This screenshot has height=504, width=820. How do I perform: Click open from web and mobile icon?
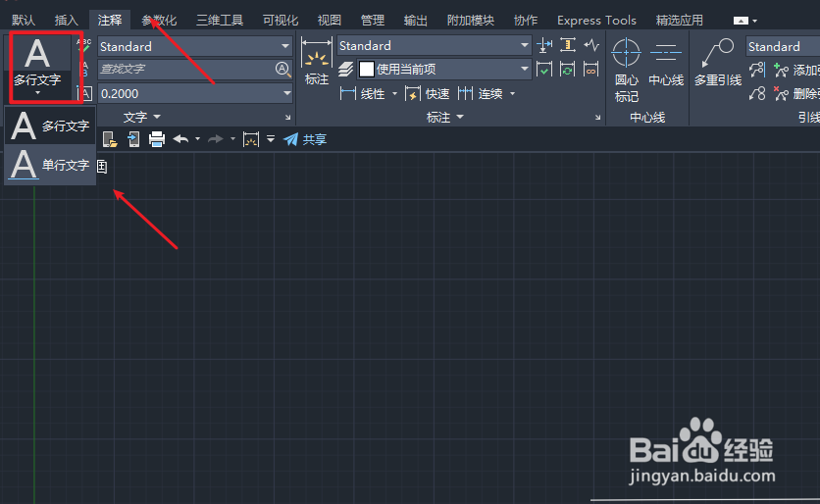110,139
